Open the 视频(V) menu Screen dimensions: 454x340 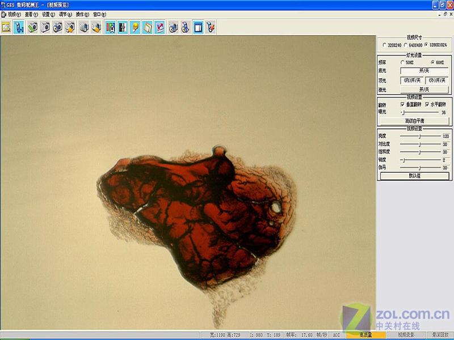point(14,14)
